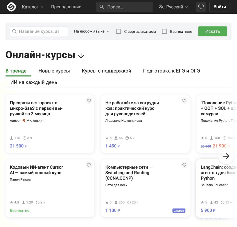Image resolution: width=237 pixels, height=227 pixels.
Task: Click the 1.2K learners count
Action: (x=27, y=203)
